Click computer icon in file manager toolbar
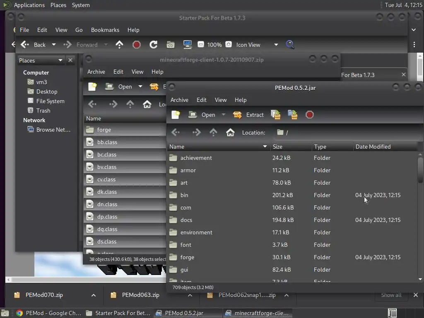Viewport: 424px width, 318px height. pyautogui.click(x=188, y=45)
